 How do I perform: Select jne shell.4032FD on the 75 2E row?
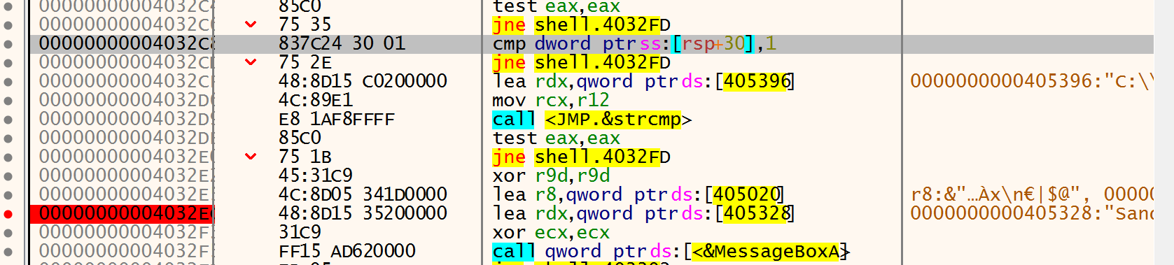click(581, 62)
